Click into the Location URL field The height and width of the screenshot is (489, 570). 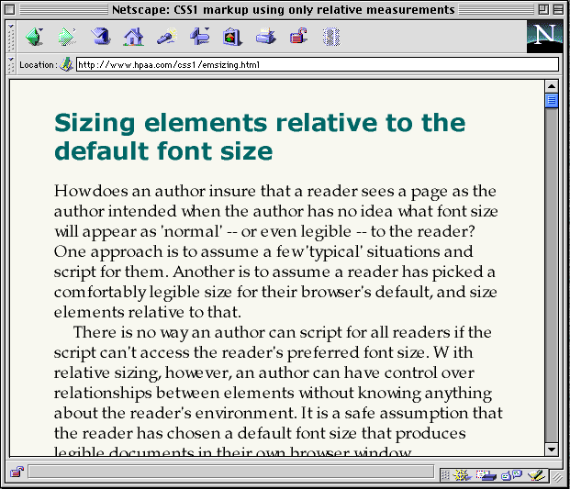tap(312, 65)
